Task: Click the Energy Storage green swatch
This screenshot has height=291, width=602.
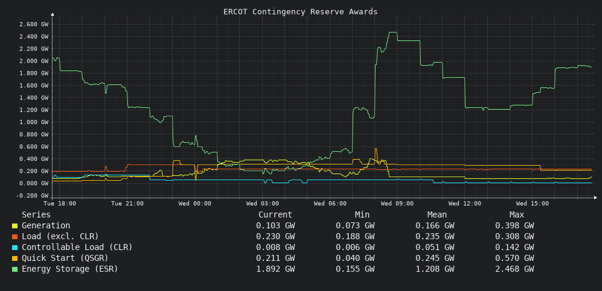Action: click(14, 269)
